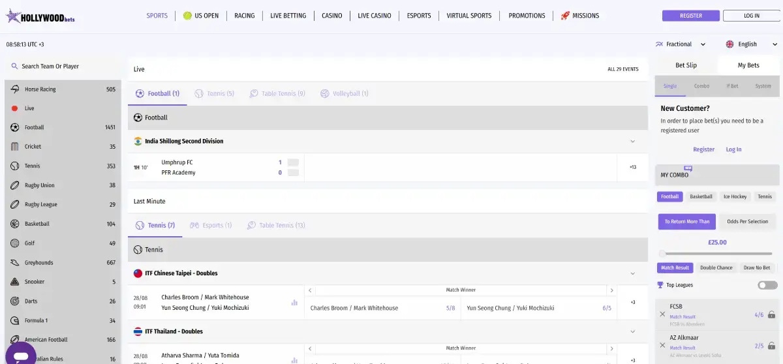This screenshot has height=364, width=783.
Task: Click the Register button in header
Action: point(691,16)
